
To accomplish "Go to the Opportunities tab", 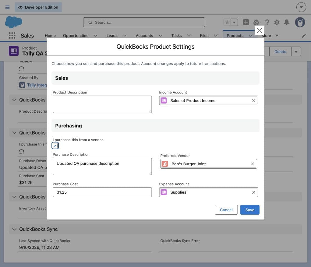I will point(76,36).
